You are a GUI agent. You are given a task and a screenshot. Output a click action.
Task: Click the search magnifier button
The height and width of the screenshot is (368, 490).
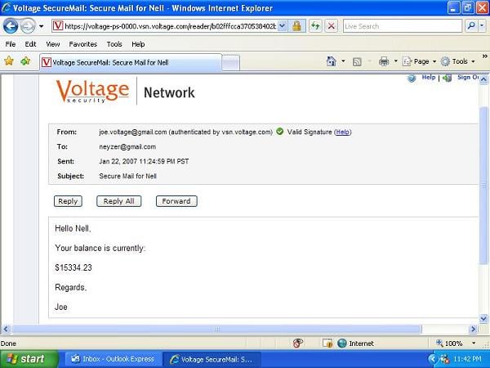[x=471, y=26]
